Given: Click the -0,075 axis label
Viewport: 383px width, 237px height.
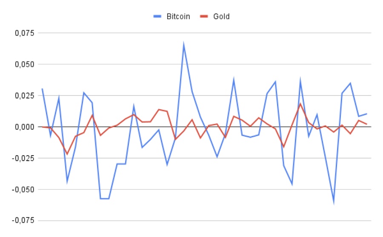Looking at the screenshot, I should click(x=23, y=221).
